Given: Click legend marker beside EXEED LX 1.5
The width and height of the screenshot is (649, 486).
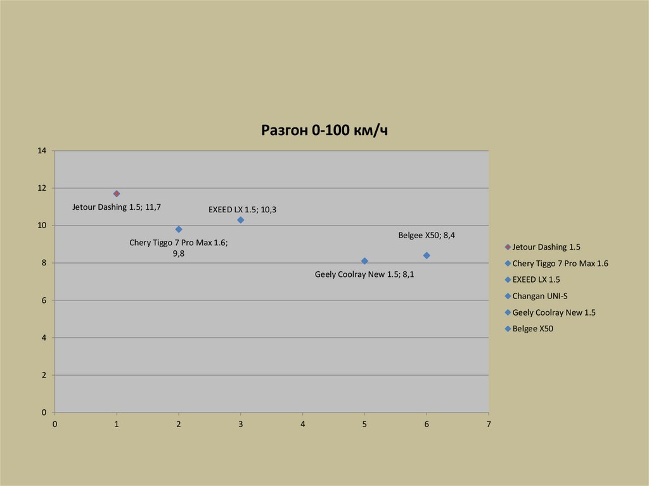Looking at the screenshot, I should click(x=508, y=280).
